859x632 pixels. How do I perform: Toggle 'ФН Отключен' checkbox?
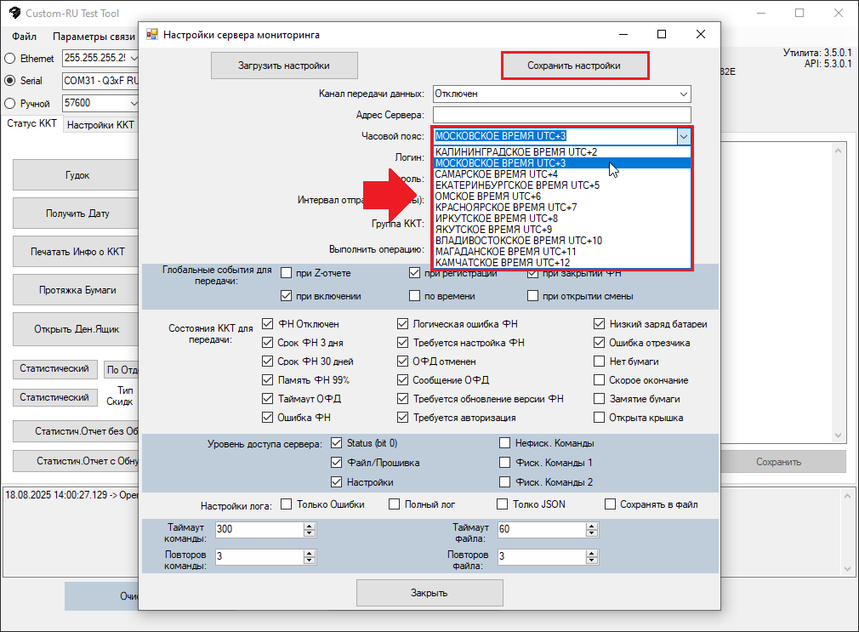[x=268, y=324]
